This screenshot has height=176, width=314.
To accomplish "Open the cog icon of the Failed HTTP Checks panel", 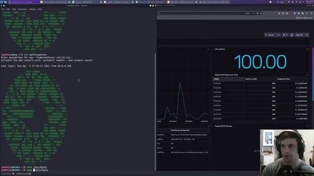I will [308, 126].
